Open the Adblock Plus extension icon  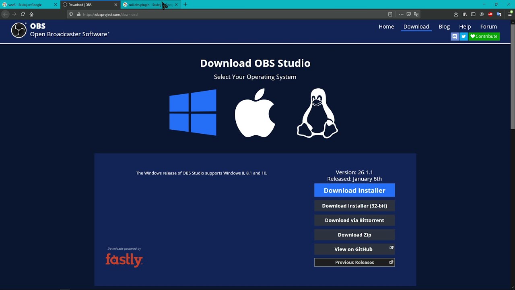(490, 14)
